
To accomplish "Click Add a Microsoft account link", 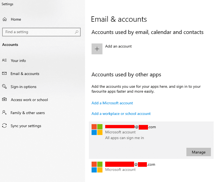I will (x=112, y=103).
